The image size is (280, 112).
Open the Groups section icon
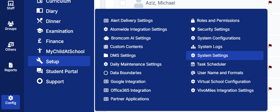pyautogui.click(x=11, y=24)
